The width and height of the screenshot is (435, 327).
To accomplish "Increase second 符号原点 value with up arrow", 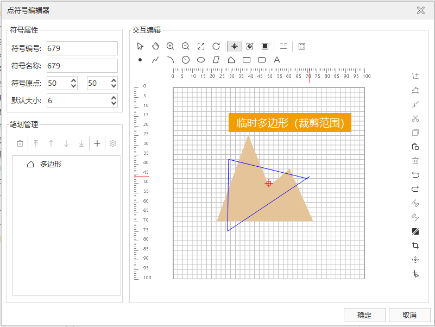I will tap(114, 80).
